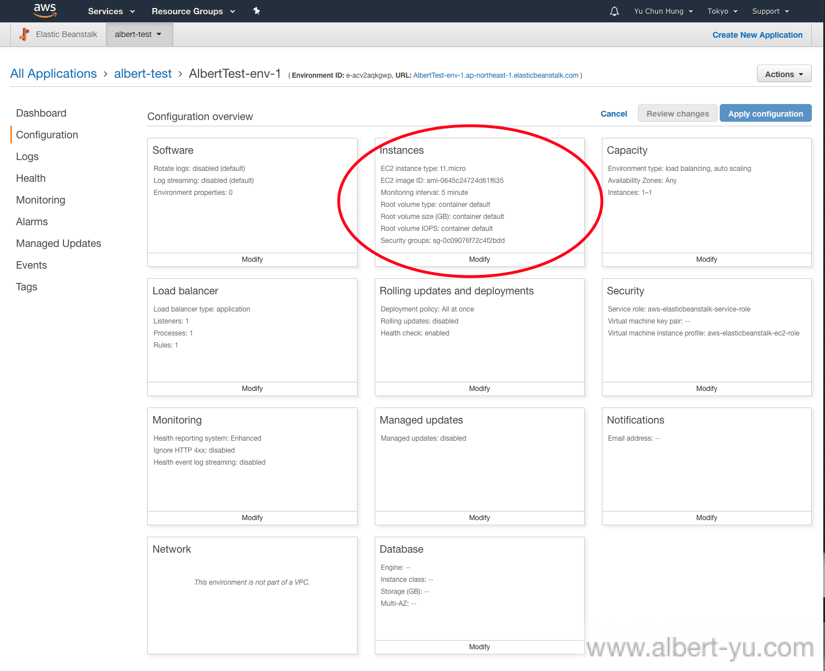Click the Elastic Beanstalk home label
The height and width of the screenshot is (671, 825).
click(x=66, y=34)
